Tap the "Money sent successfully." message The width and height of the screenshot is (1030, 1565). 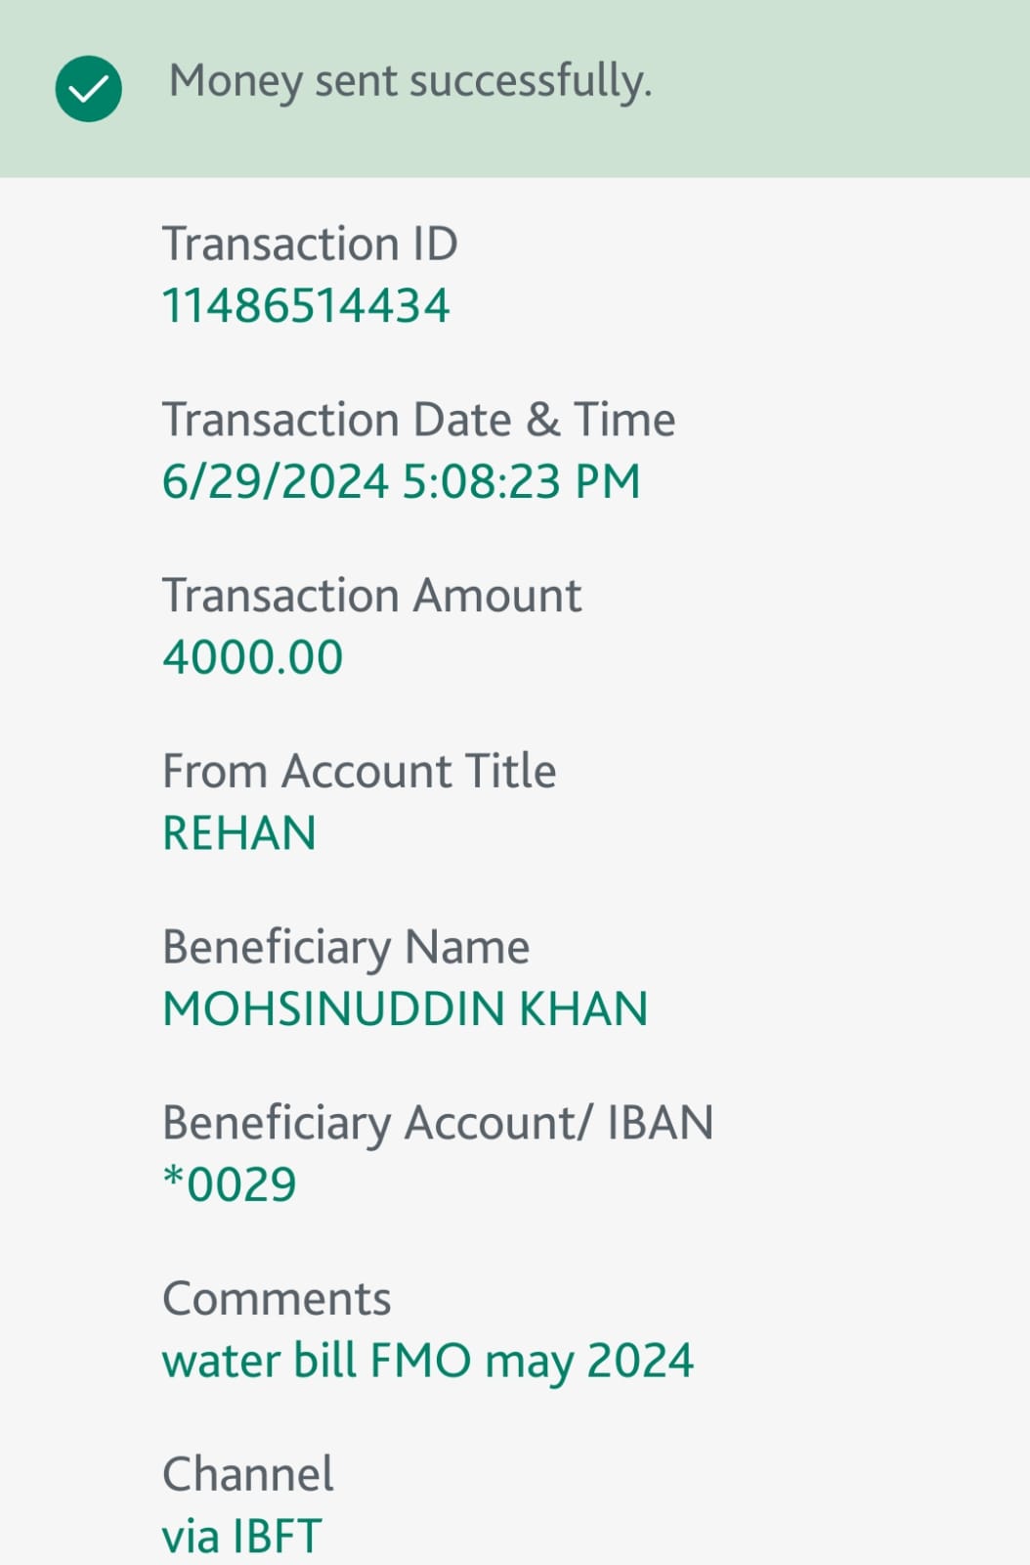click(409, 81)
